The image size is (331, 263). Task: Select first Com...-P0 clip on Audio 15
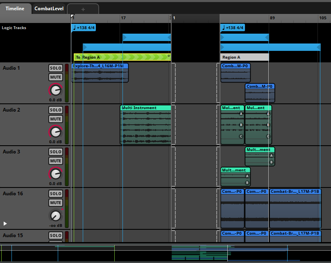tap(232, 236)
